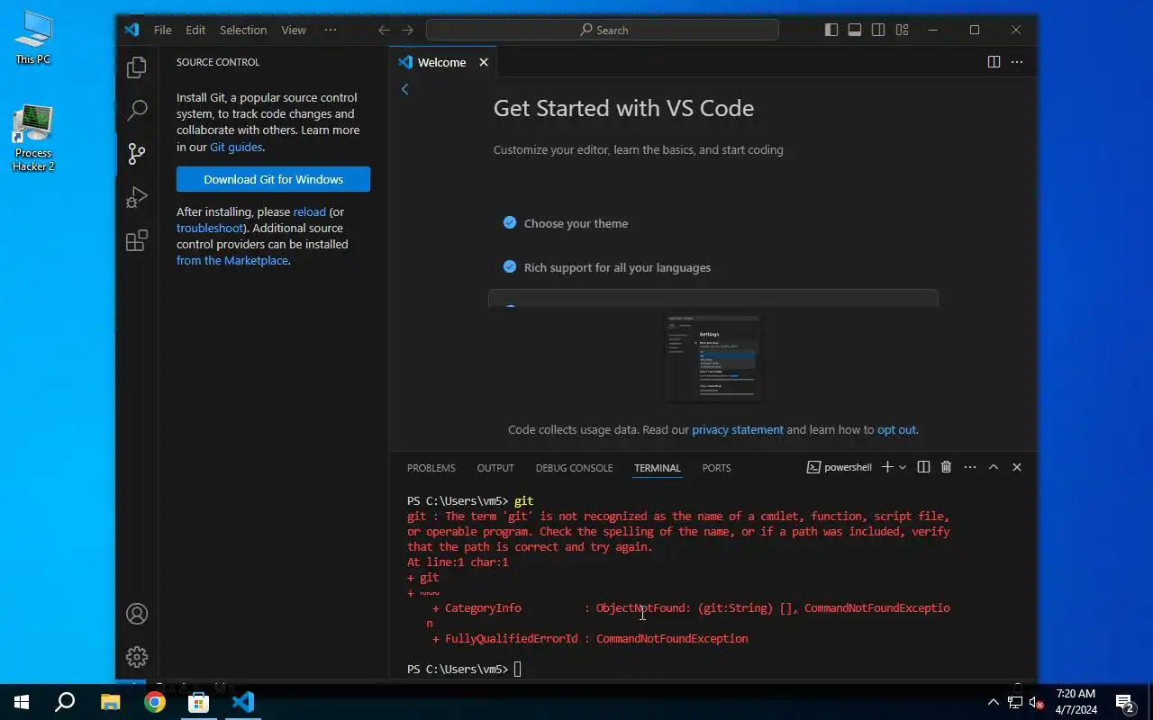This screenshot has width=1153, height=720.
Task: Switch to the PROBLEMS panel tab
Action: pyautogui.click(x=431, y=468)
